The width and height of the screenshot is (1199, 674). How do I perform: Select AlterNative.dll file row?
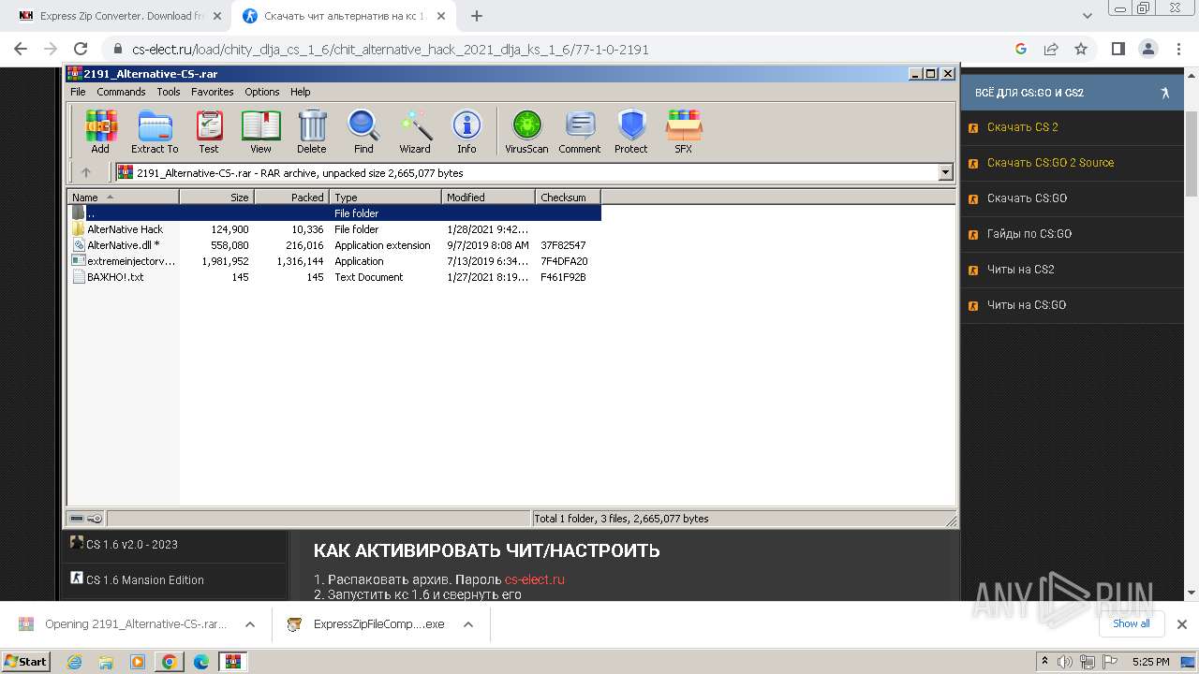(334, 245)
